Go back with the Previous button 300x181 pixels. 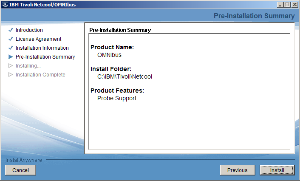(238, 170)
